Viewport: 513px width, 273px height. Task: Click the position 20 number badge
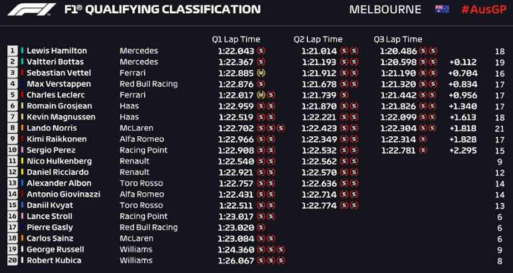click(x=12, y=260)
